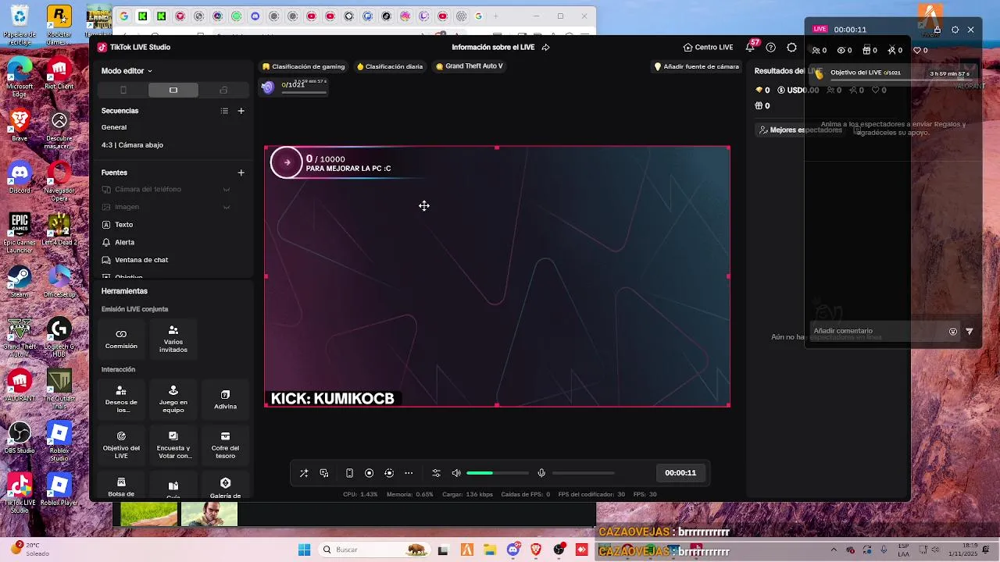The image size is (1000, 562).
Task: Click the screen share icon in control bar
Action: [324, 473]
